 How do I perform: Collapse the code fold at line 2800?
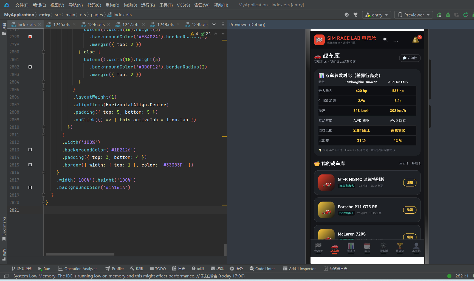43,52
